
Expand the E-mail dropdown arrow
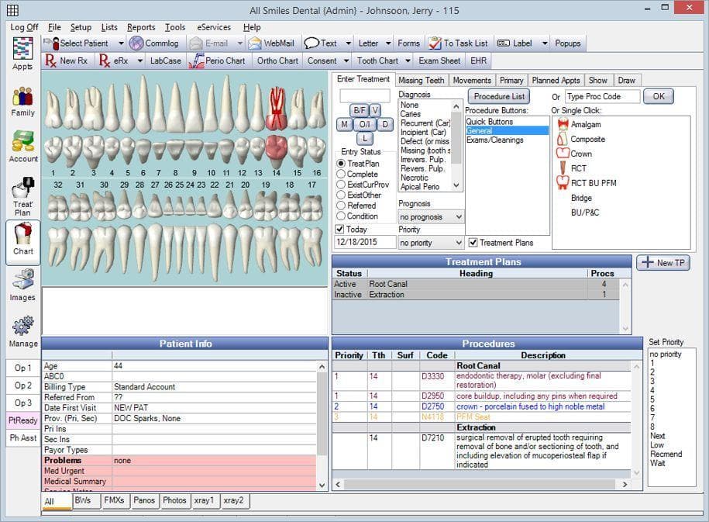tap(240, 43)
